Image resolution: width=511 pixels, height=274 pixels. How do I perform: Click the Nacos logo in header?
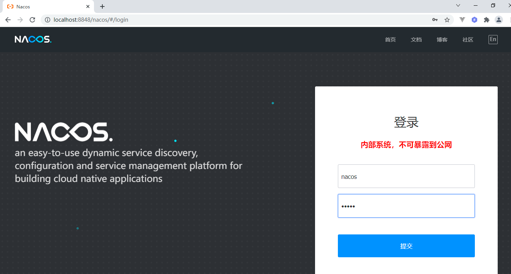click(x=33, y=39)
